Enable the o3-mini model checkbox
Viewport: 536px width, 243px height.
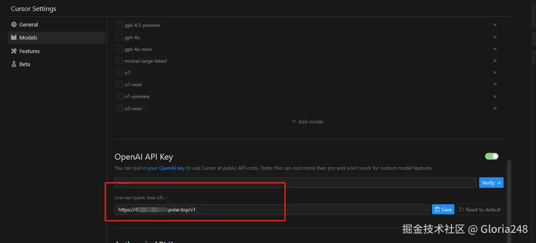coord(120,108)
